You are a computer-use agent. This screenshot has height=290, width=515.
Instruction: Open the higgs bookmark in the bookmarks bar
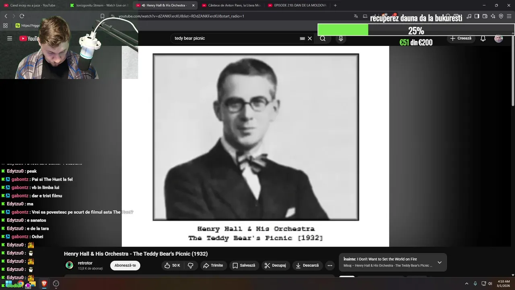pos(28,25)
